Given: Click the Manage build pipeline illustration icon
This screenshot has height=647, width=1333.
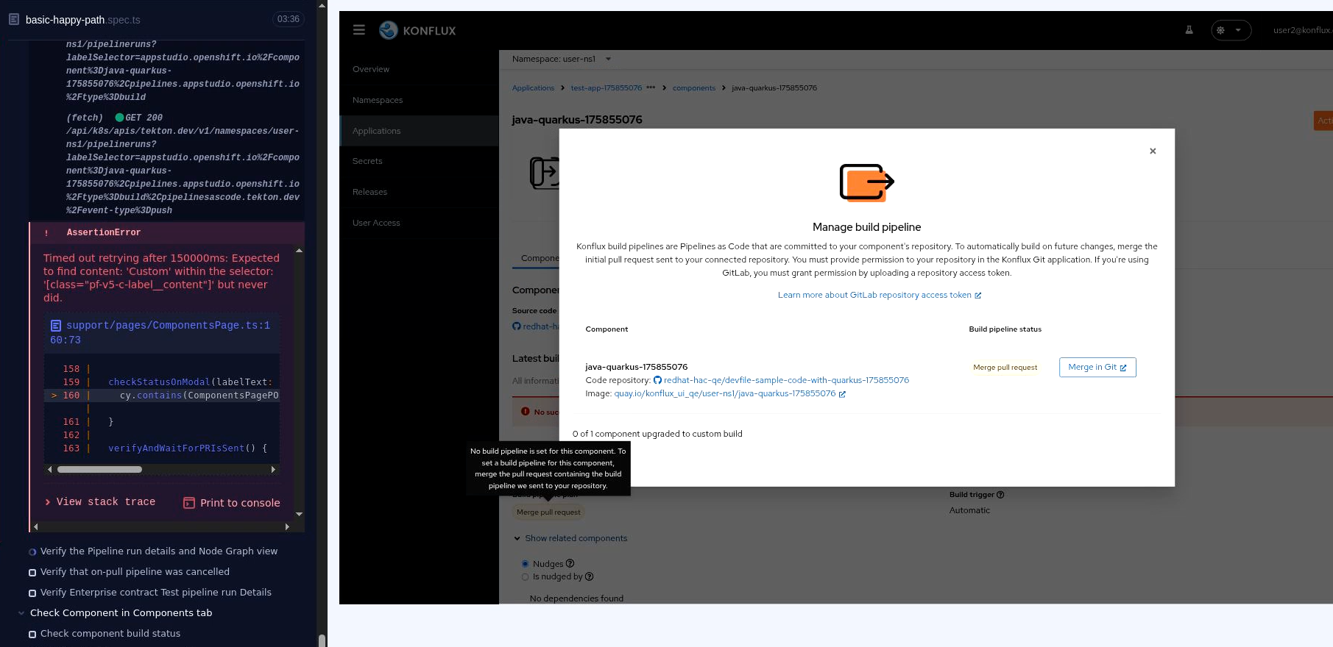Looking at the screenshot, I should click(866, 182).
